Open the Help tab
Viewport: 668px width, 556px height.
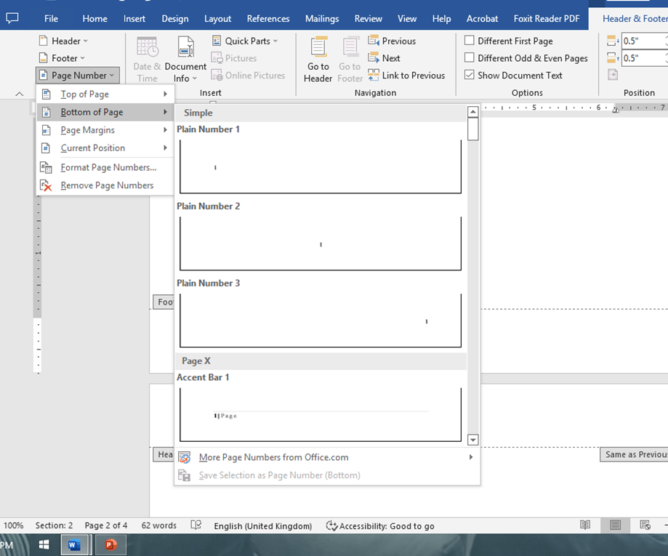[441, 19]
